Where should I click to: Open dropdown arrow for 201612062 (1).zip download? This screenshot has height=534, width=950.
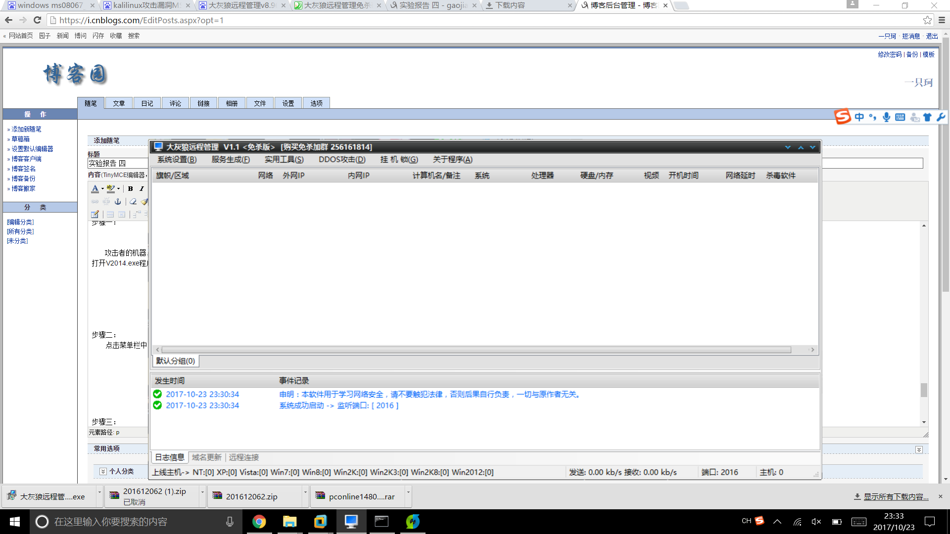202,492
